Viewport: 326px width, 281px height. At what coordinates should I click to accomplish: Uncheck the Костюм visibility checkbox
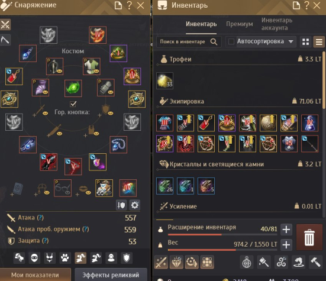pos(73,104)
